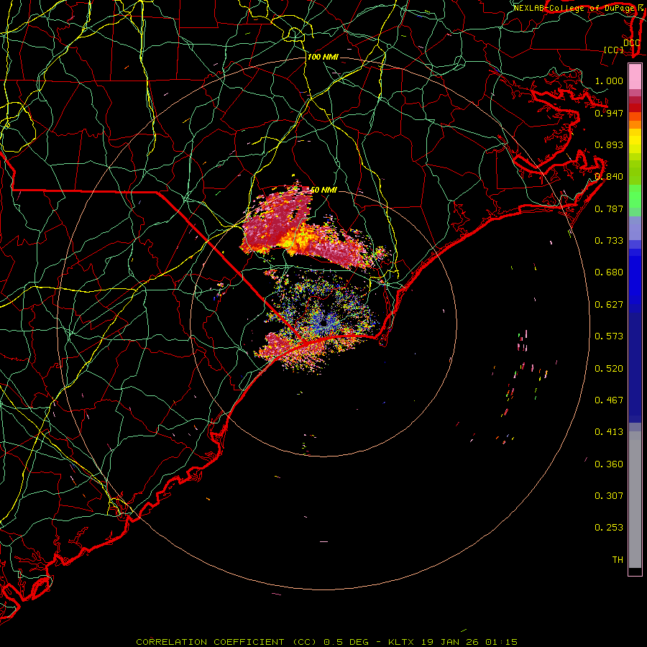Select the 0.360 legend value
647x647 pixels.
click(x=609, y=464)
